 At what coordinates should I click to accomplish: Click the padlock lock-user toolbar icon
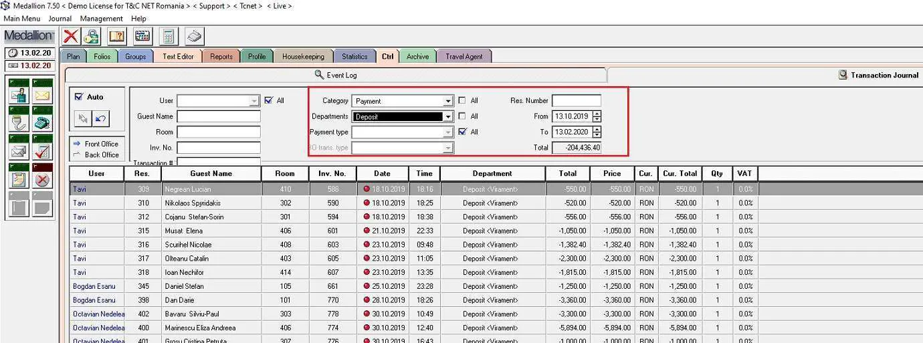(x=92, y=36)
